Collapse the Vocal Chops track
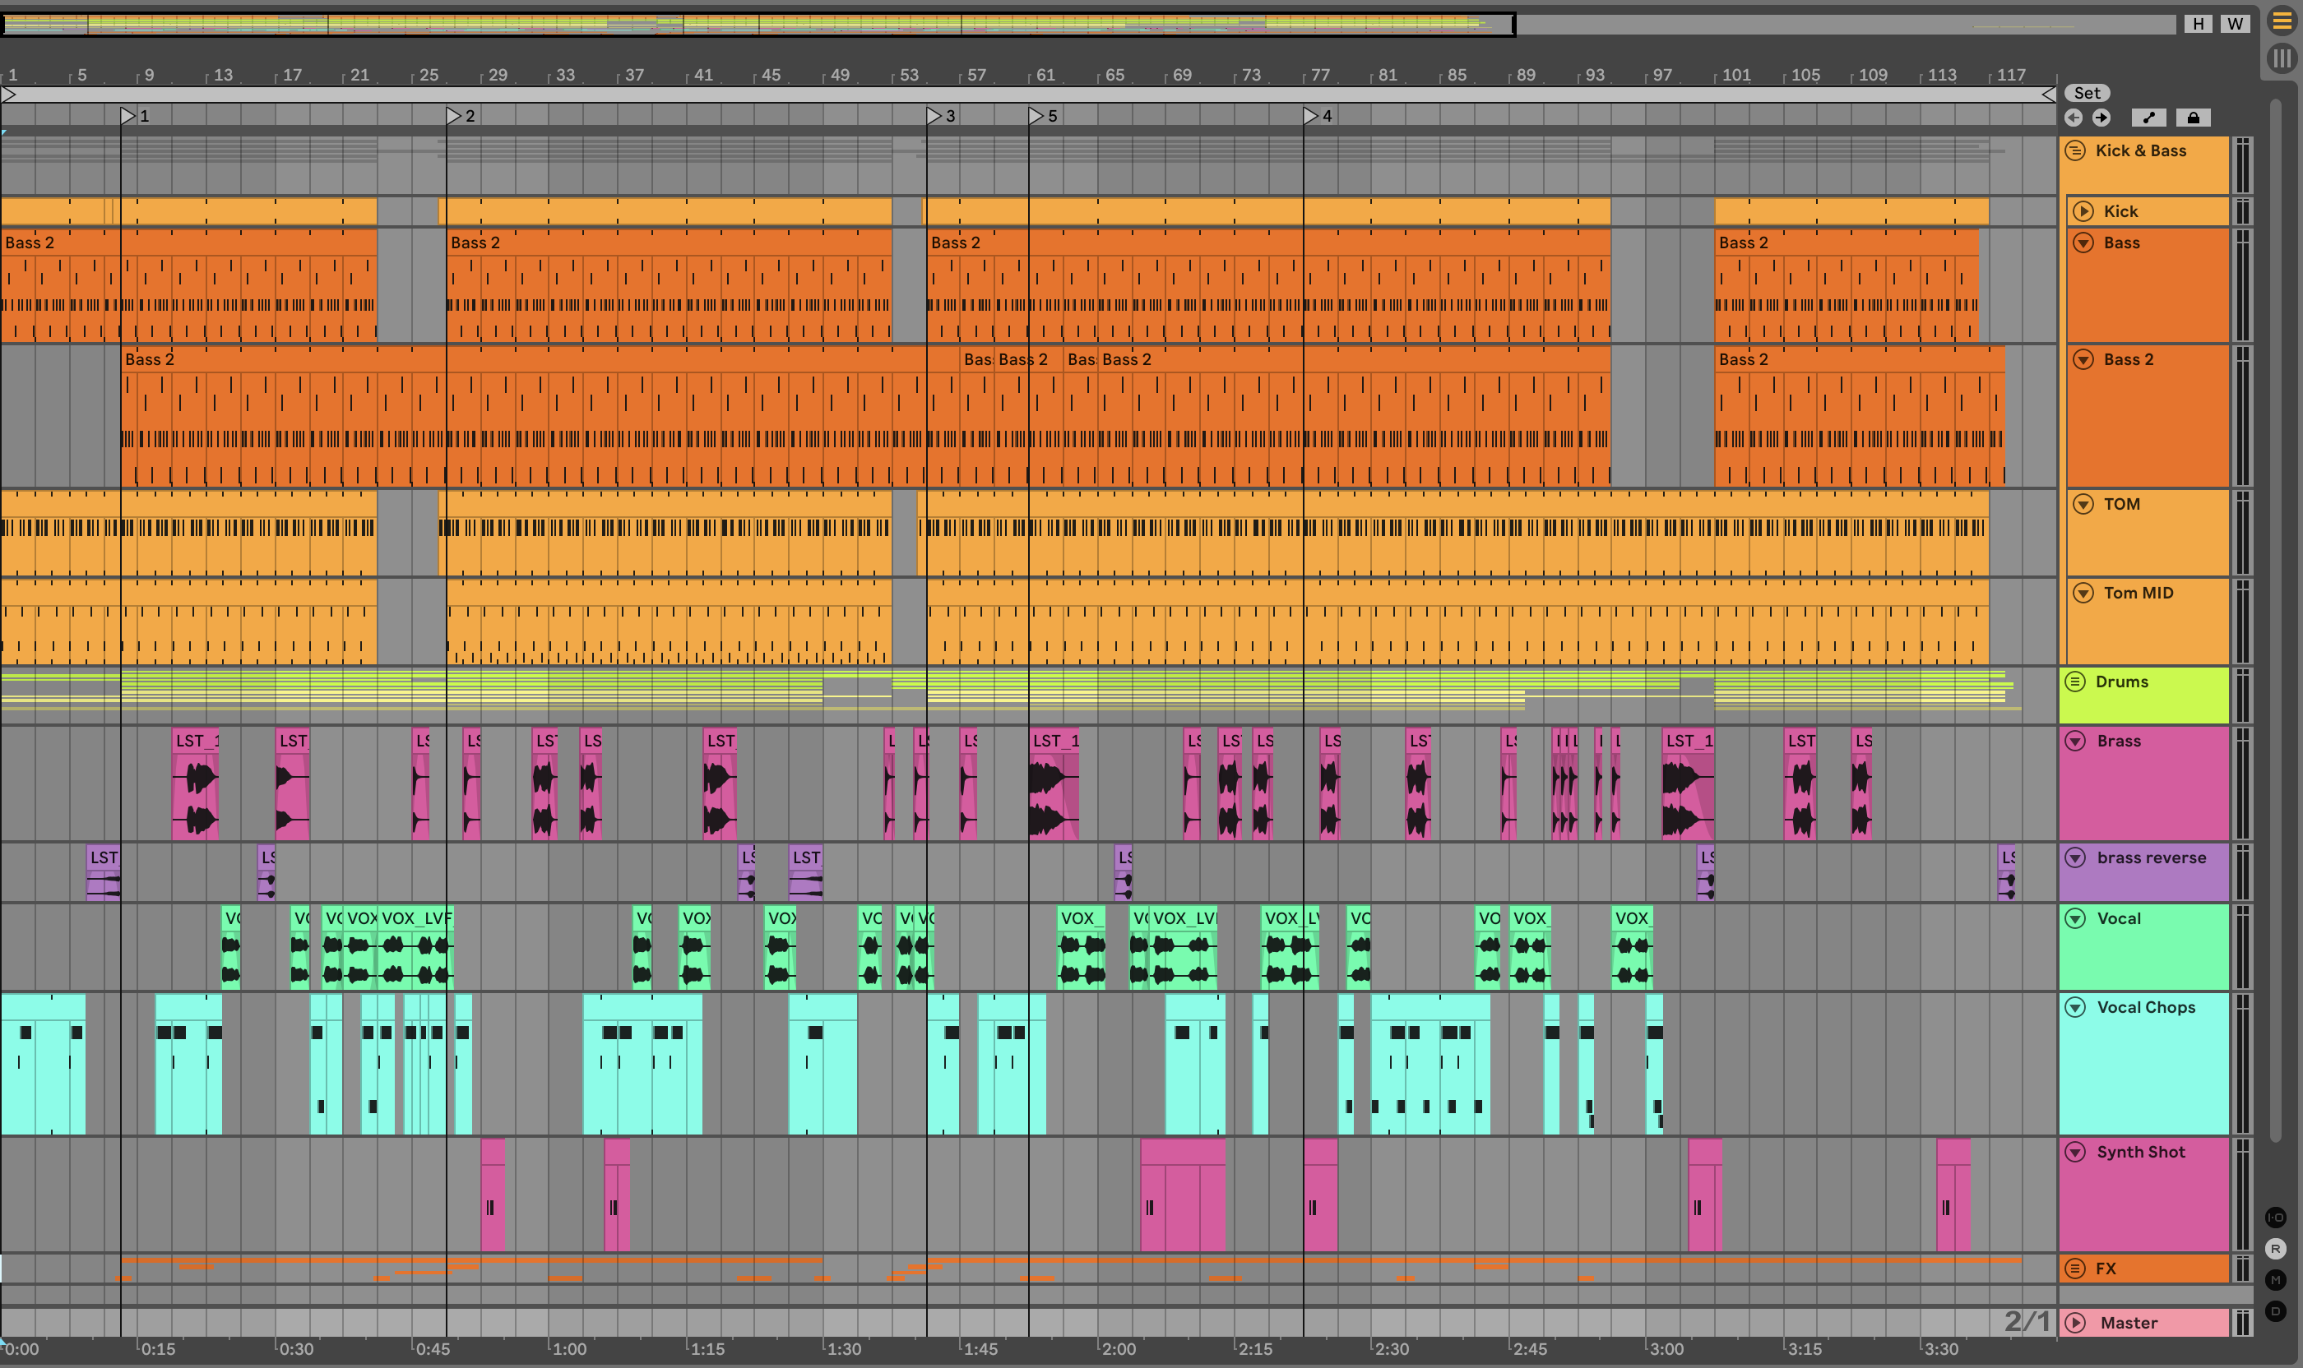 pyautogui.click(x=2075, y=1006)
